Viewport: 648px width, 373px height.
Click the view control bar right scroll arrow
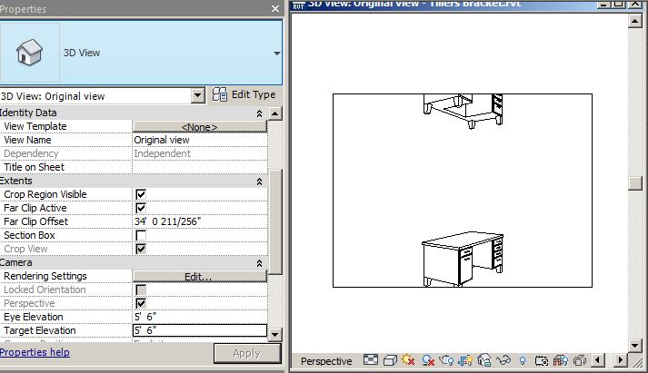click(620, 360)
